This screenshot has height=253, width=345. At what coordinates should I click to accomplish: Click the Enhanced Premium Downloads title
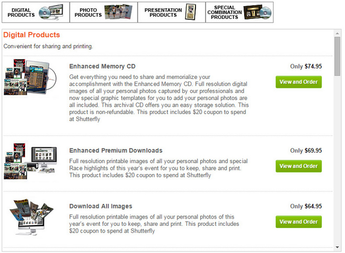(116, 151)
